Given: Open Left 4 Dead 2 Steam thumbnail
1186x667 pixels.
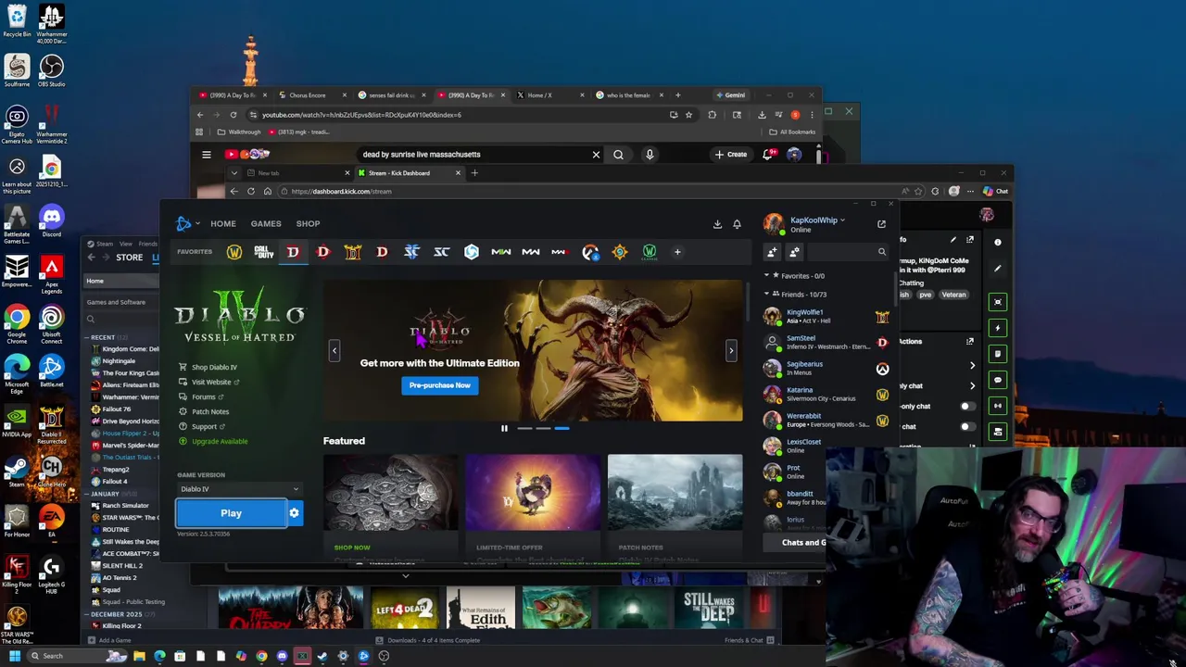Looking at the screenshot, I should pyautogui.click(x=404, y=608).
